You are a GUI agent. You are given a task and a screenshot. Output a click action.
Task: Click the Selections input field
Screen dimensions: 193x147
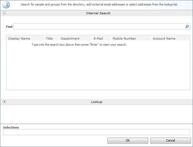click(x=96, y=132)
